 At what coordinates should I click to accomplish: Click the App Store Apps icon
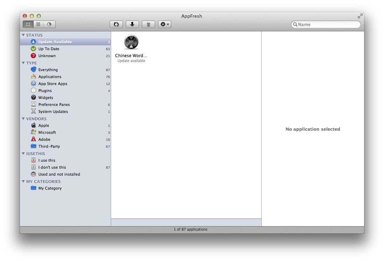(34, 84)
